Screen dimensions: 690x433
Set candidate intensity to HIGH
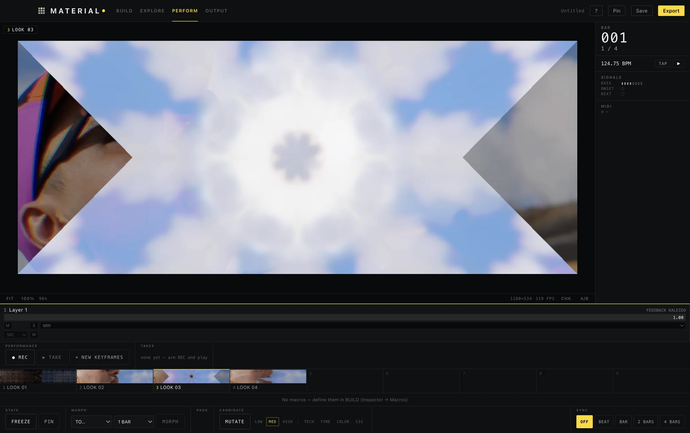click(287, 422)
